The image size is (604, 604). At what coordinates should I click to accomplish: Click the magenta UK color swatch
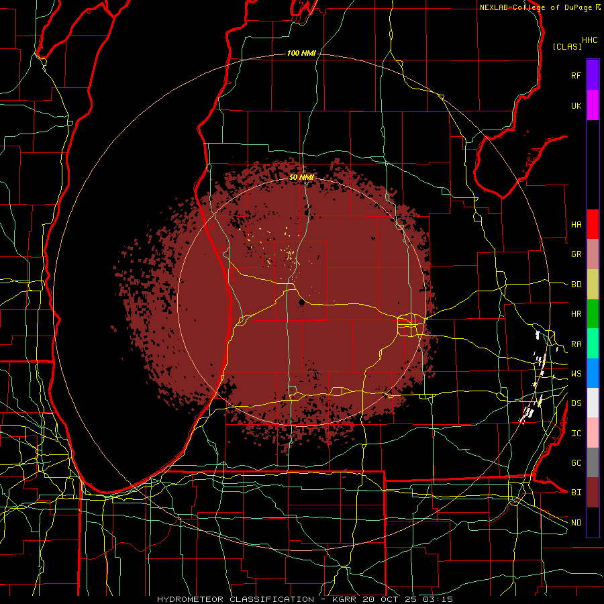pyautogui.click(x=593, y=105)
